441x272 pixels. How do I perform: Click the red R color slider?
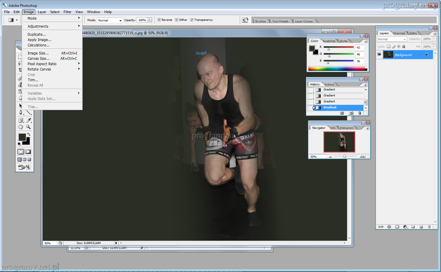coord(338,47)
